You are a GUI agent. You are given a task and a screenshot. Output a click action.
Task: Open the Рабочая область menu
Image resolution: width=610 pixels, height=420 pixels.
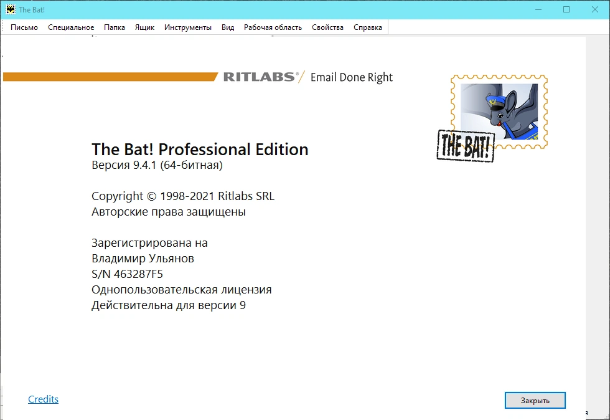pyautogui.click(x=273, y=27)
